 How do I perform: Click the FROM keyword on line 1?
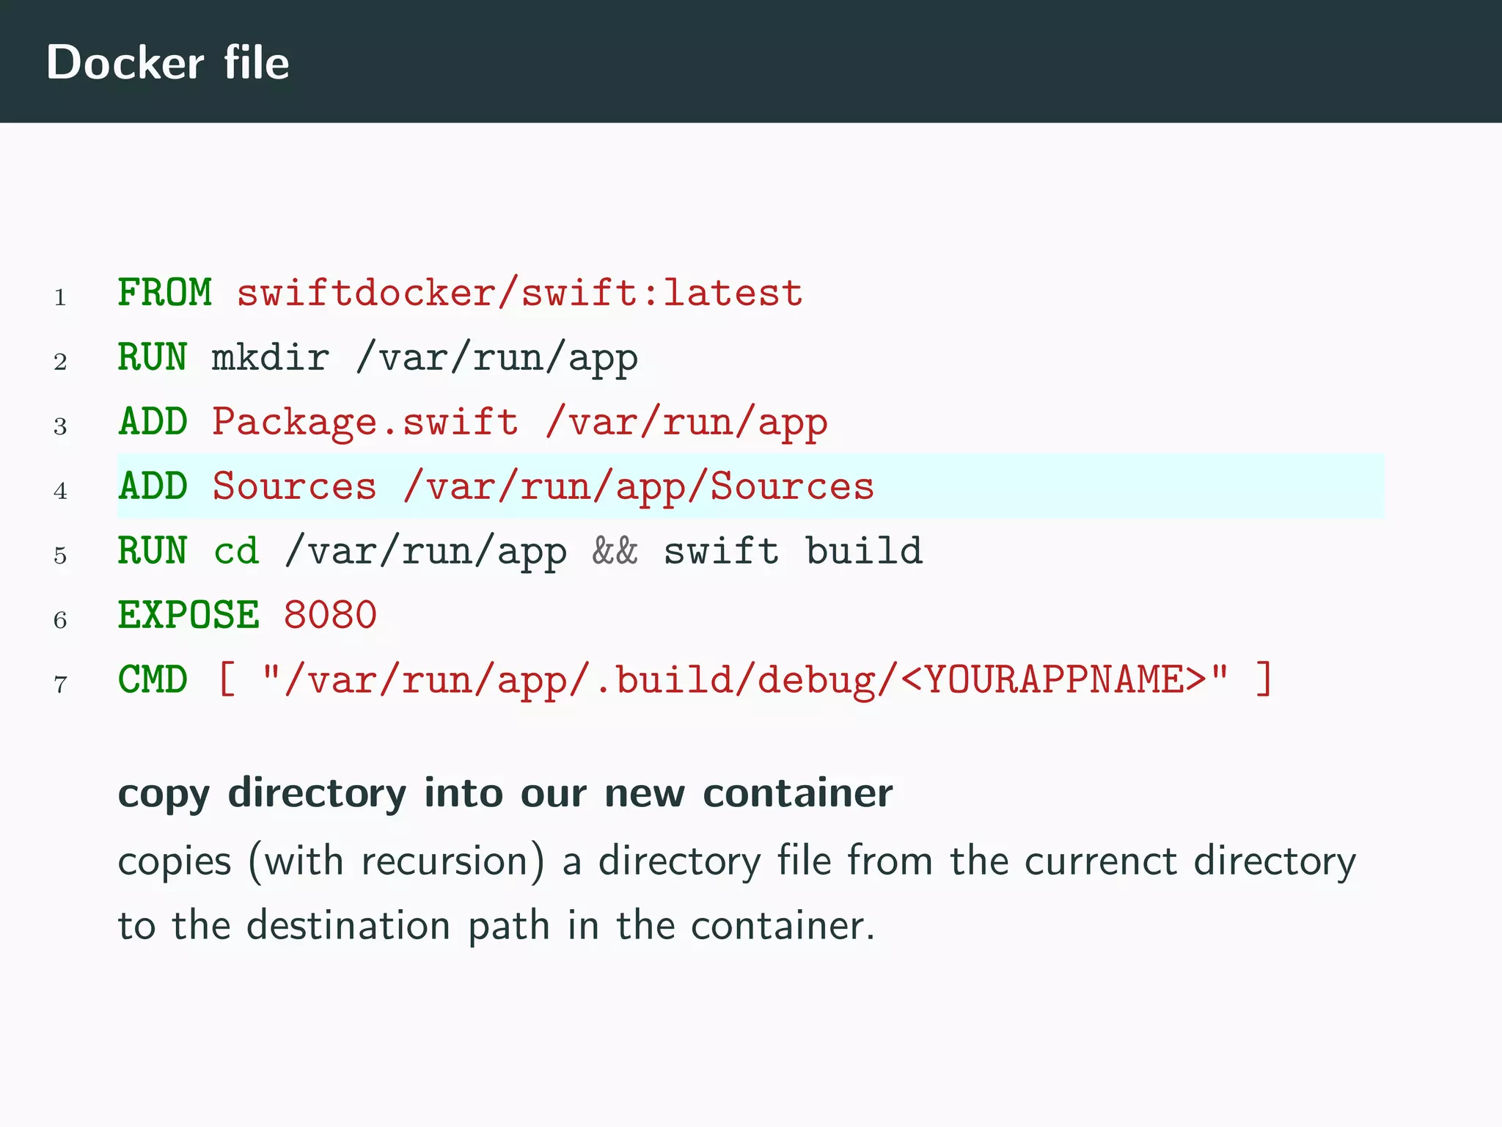click(x=164, y=293)
